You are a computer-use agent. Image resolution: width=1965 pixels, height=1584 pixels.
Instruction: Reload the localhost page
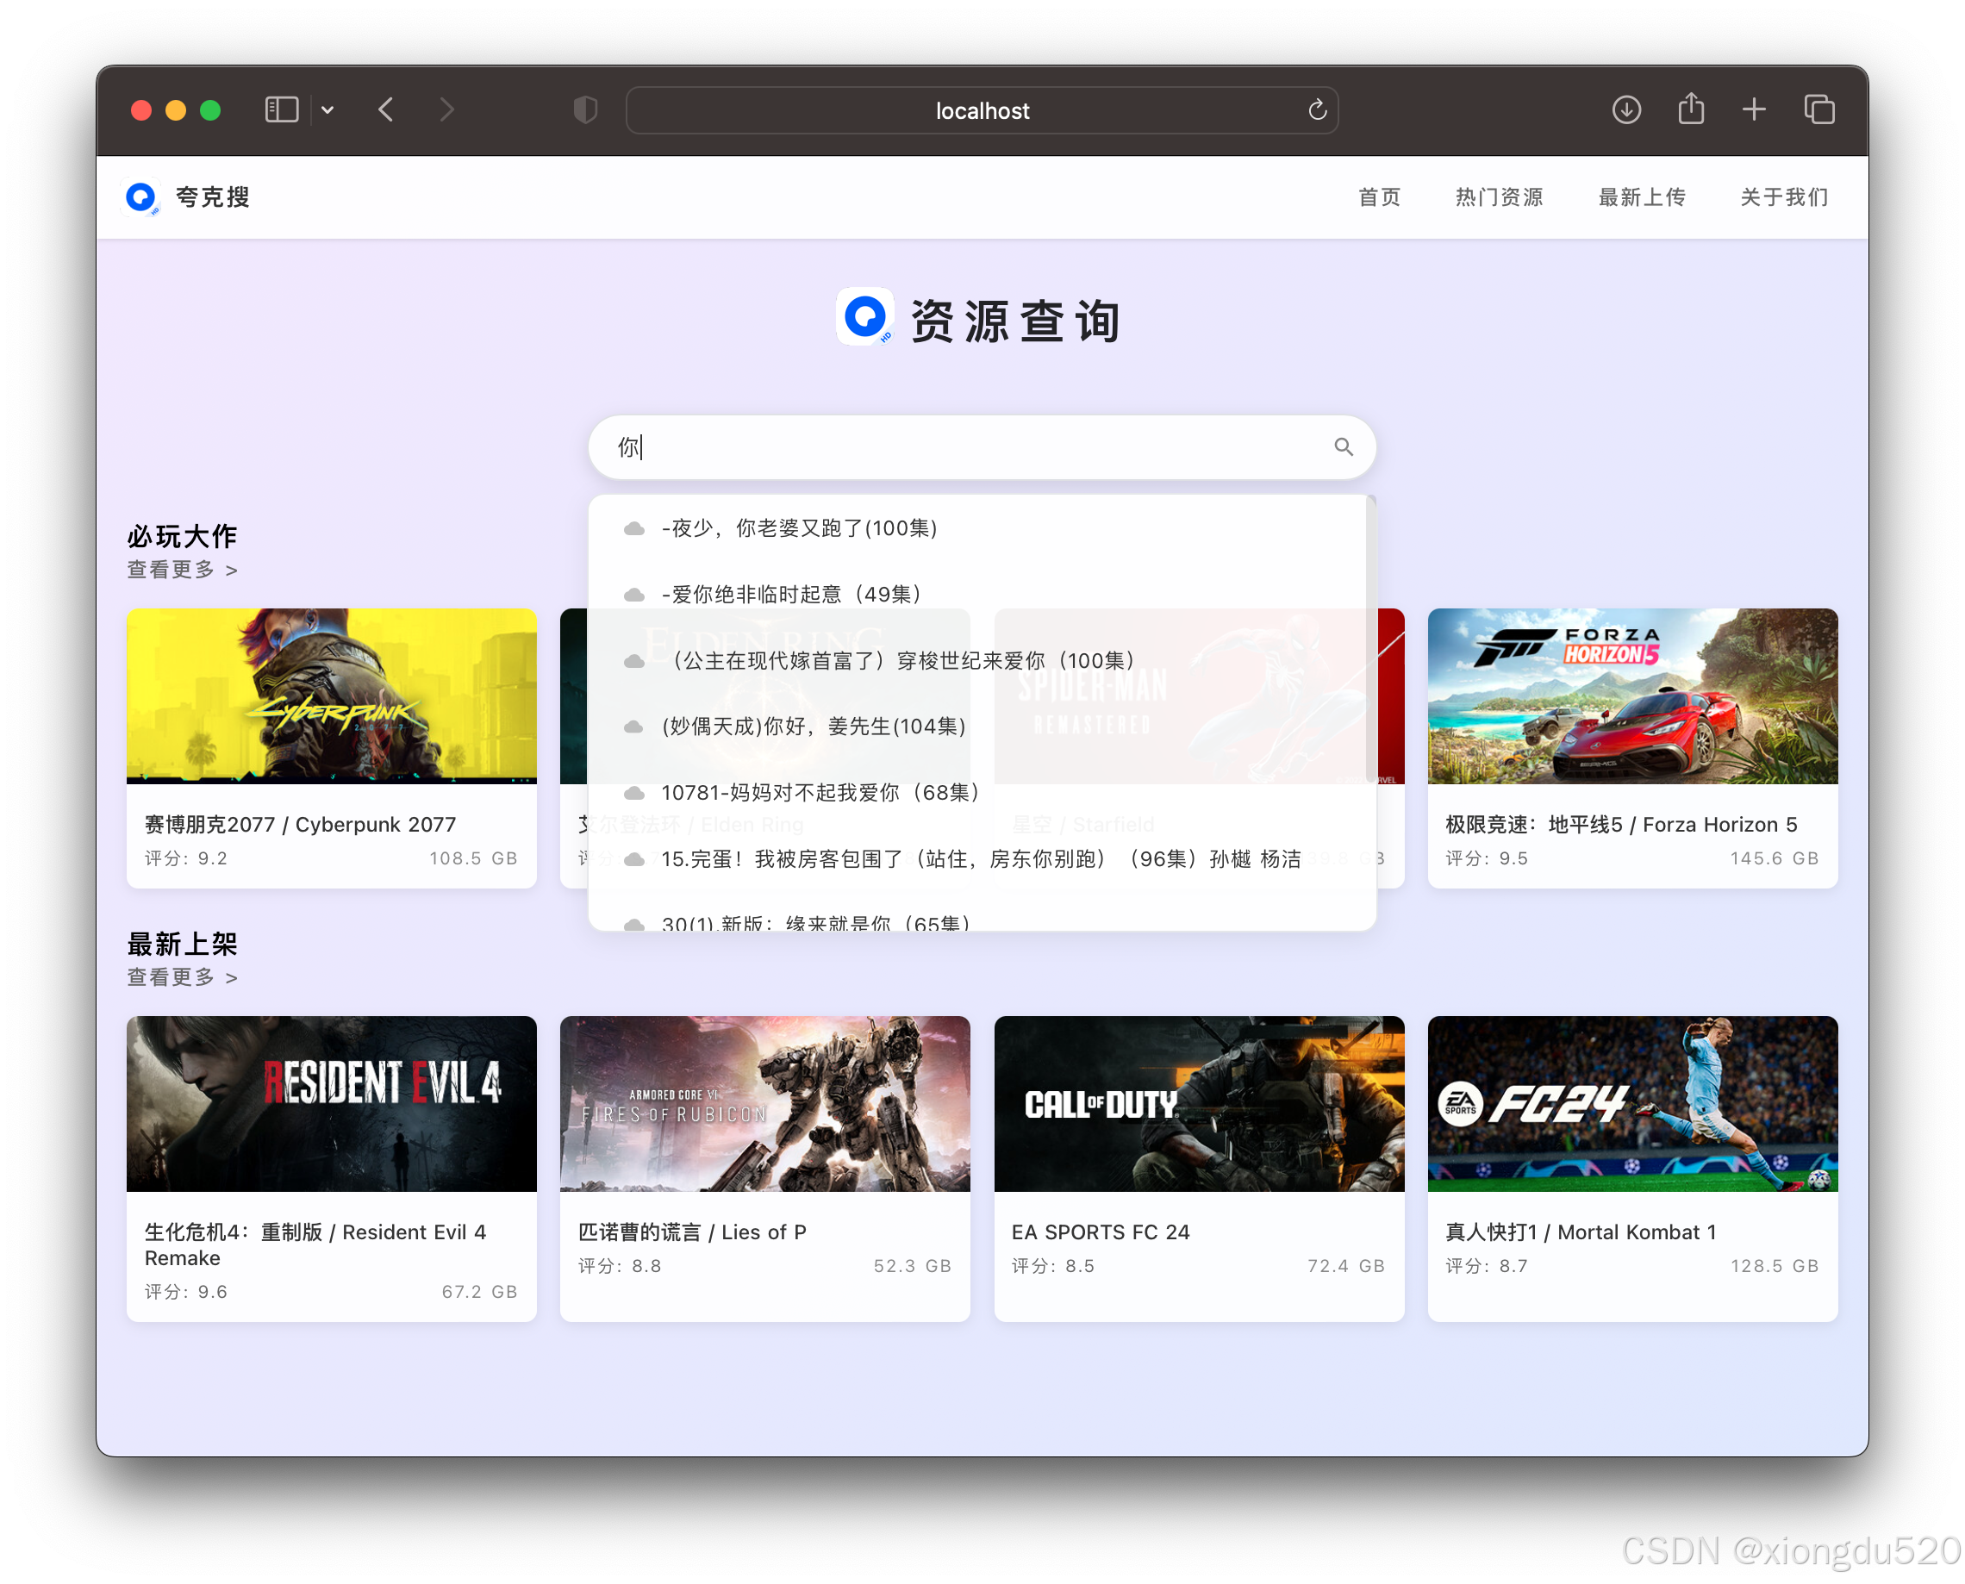pos(1316,110)
